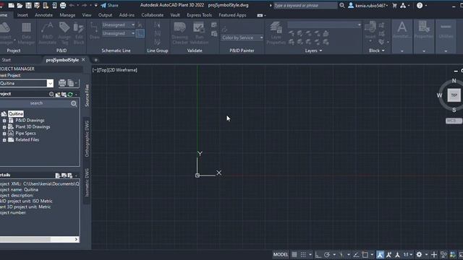The height and width of the screenshot is (260, 463).
Task: Toggle polar tracking in status bar
Action: coord(327,255)
